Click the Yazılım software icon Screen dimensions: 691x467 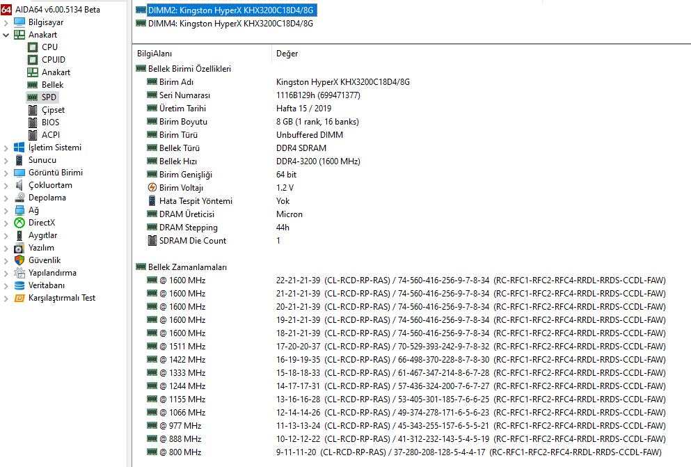pyautogui.click(x=19, y=248)
